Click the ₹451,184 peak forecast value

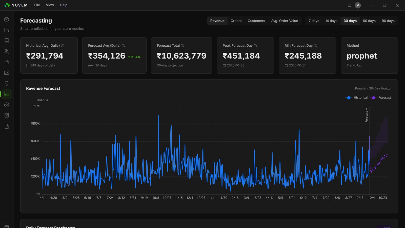click(241, 56)
